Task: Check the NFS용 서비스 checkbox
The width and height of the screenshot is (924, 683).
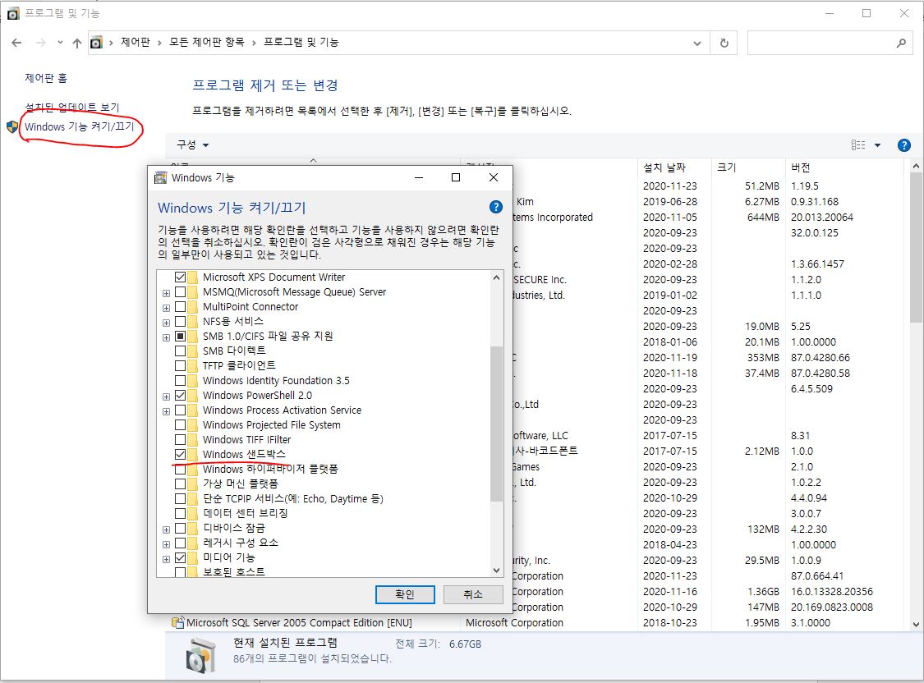Action: tap(181, 322)
